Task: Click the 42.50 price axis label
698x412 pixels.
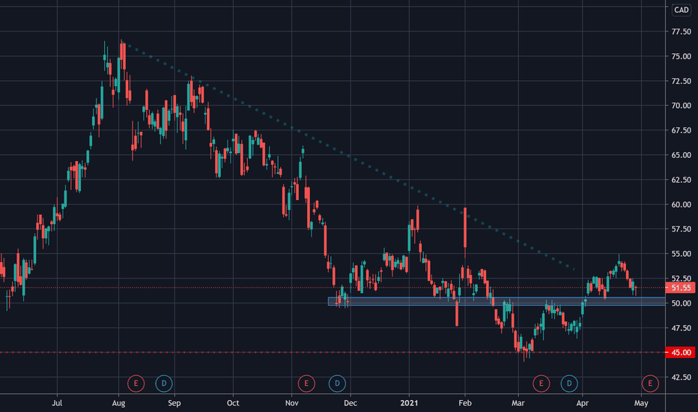Action: pos(681,378)
